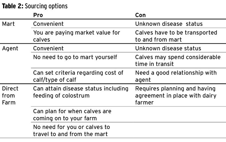Select "You are paying market value for calves"
The image size is (226, 142).
tap(77, 36)
